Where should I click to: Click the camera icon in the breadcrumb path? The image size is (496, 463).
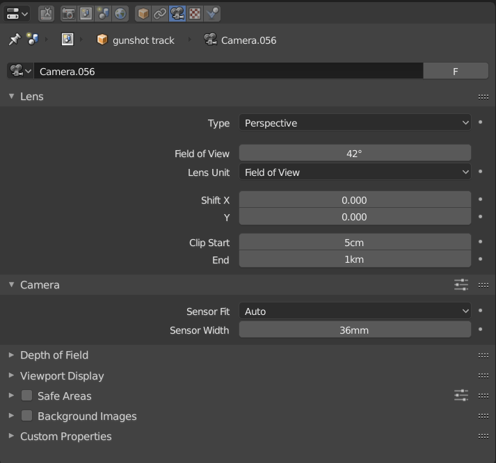[x=210, y=40]
